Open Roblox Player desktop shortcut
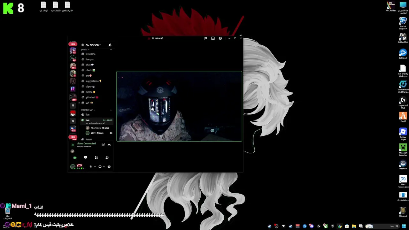This screenshot has width=409, height=230. coord(403,134)
